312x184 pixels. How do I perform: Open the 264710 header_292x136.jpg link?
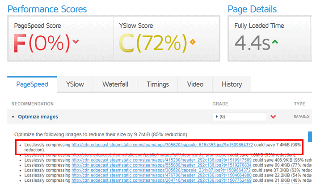click(x=161, y=180)
